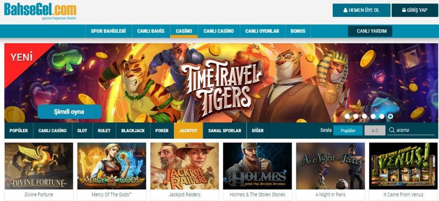
Task: Switch to Jackpot category tab
Action: click(x=188, y=131)
